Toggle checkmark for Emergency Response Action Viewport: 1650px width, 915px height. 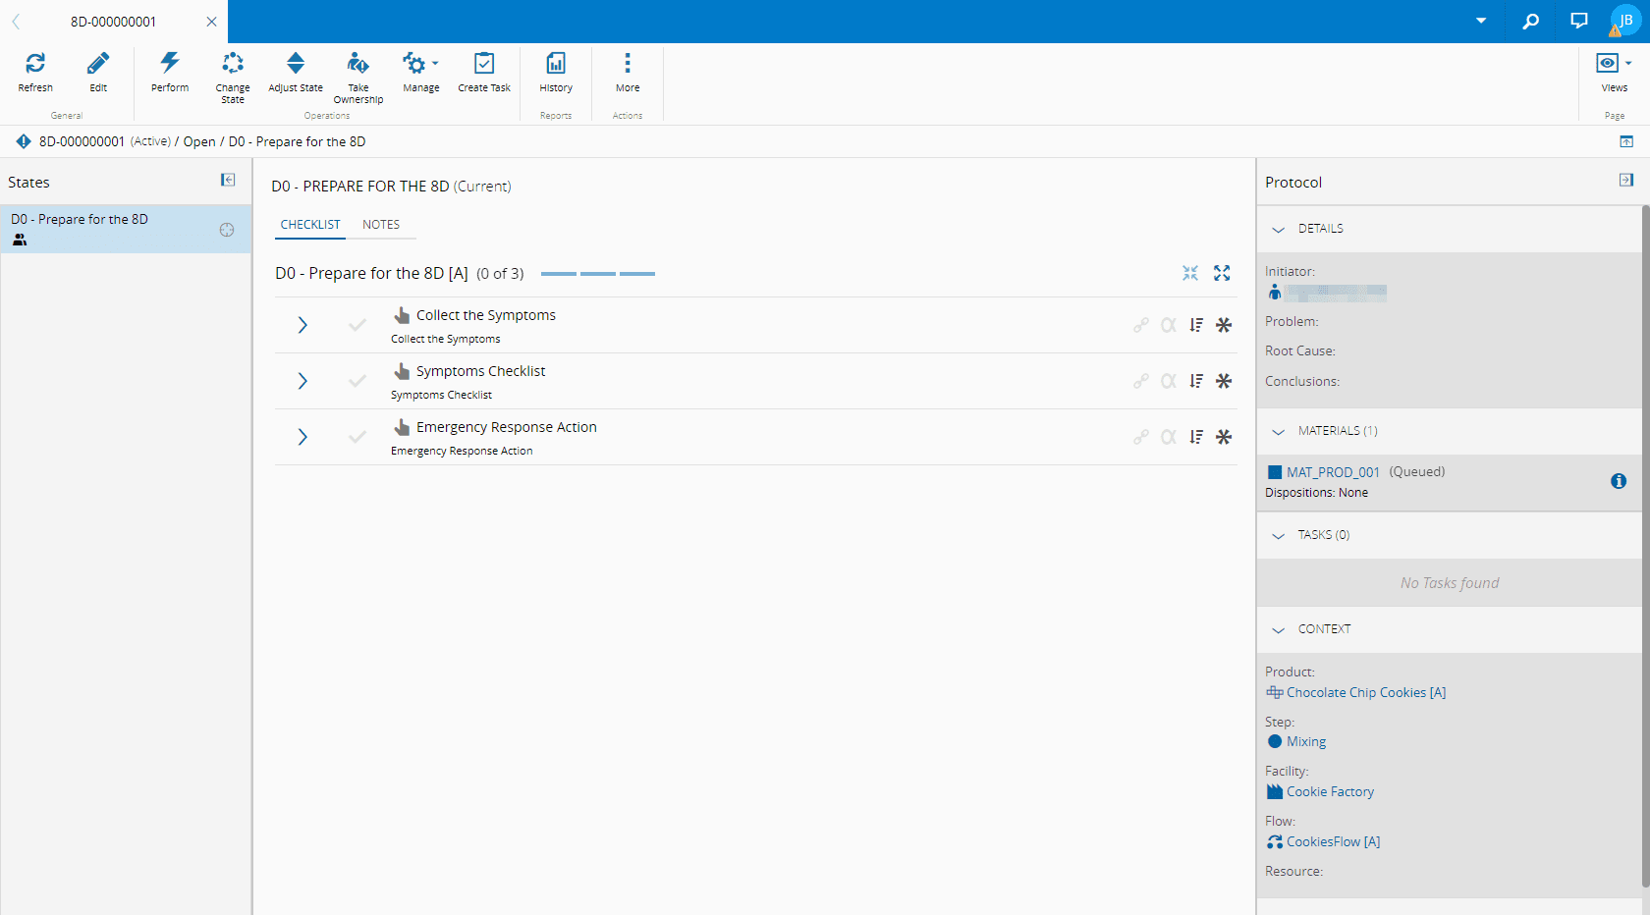click(357, 437)
